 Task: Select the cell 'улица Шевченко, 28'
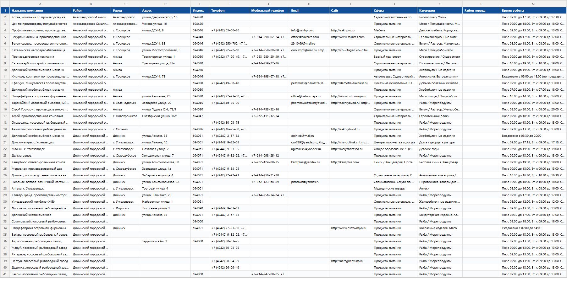click(165, 195)
